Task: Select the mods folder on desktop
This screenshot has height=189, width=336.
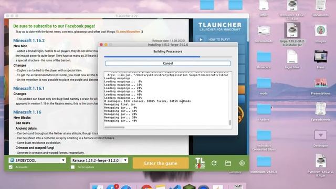Action: click(x=264, y=85)
